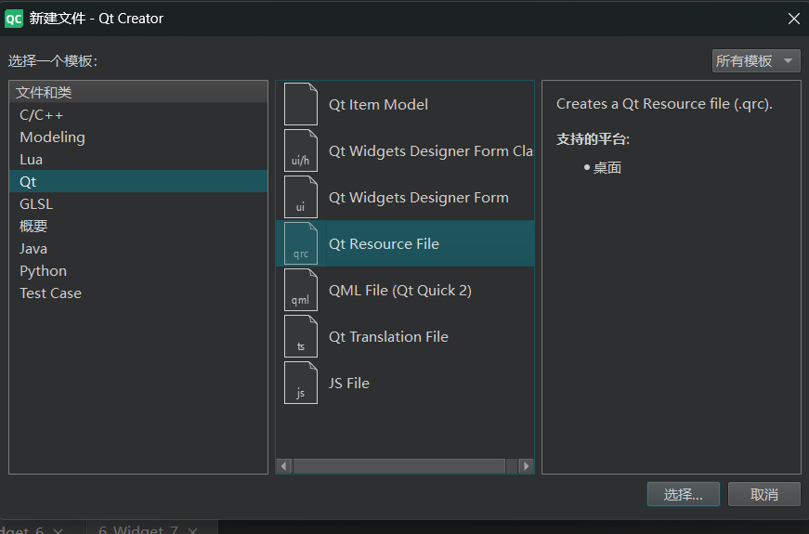Click the ts Translation File icon
The height and width of the screenshot is (534, 809).
tap(301, 336)
